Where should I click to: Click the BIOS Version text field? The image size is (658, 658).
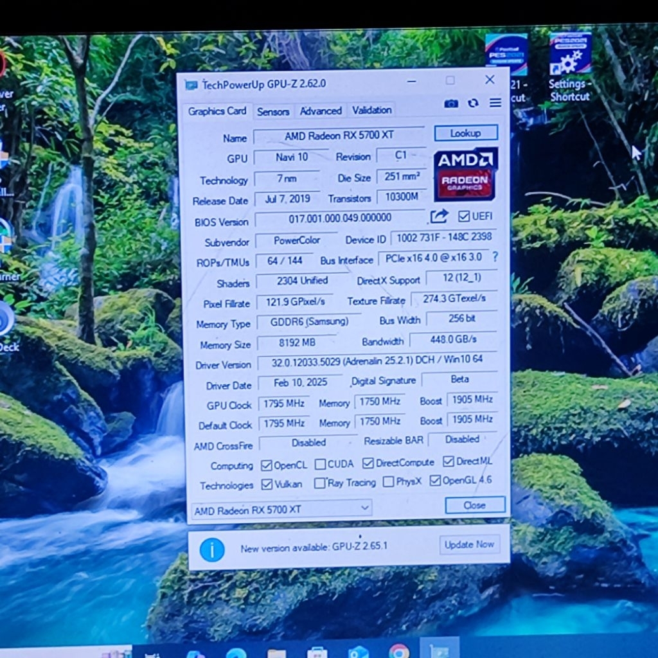tap(340, 219)
